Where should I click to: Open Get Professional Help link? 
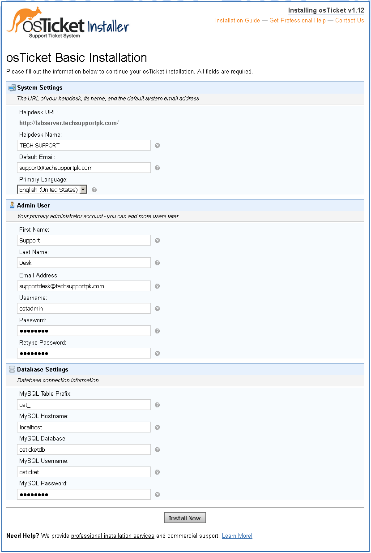(298, 21)
